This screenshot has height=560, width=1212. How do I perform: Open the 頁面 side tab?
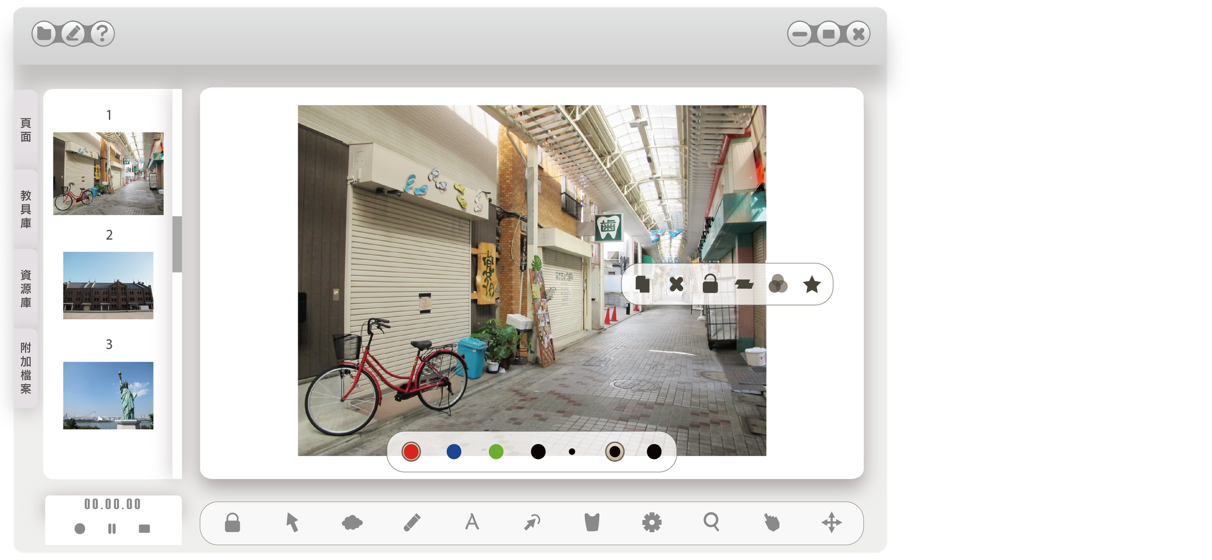point(26,130)
